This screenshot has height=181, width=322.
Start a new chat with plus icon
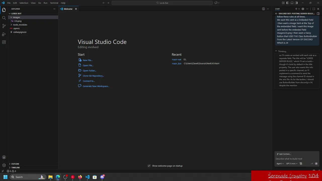[296, 9]
